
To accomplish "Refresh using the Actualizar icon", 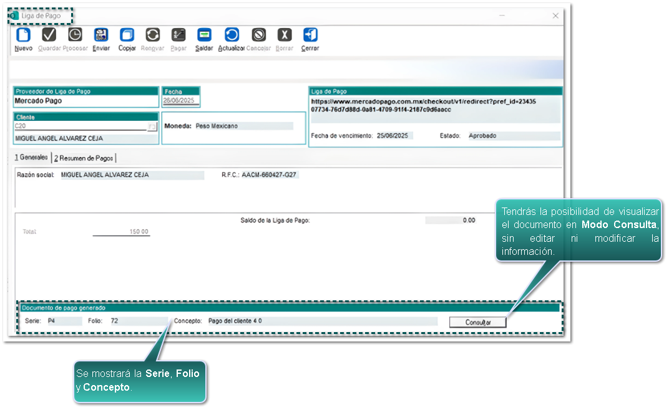I will [x=231, y=36].
